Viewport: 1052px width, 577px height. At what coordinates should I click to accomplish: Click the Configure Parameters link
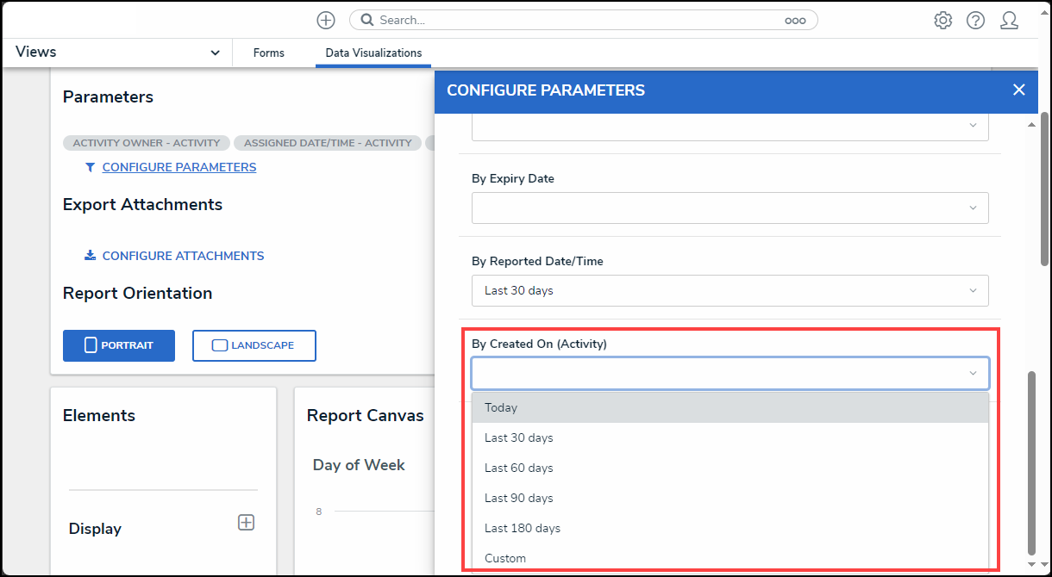[178, 167]
